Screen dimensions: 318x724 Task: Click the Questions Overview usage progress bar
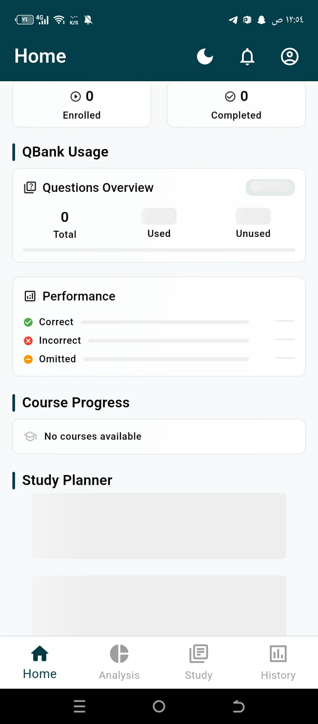point(159,250)
